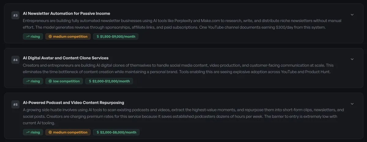Click medium competition tag on Newsletter card
Image resolution: width=367 pixels, height=142 pixels.
click(68, 37)
